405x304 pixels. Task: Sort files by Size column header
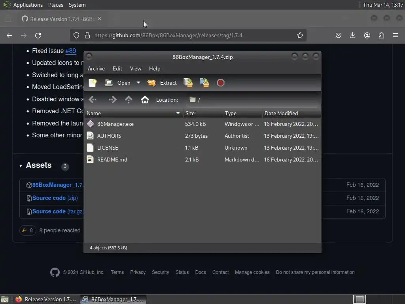[203, 113]
